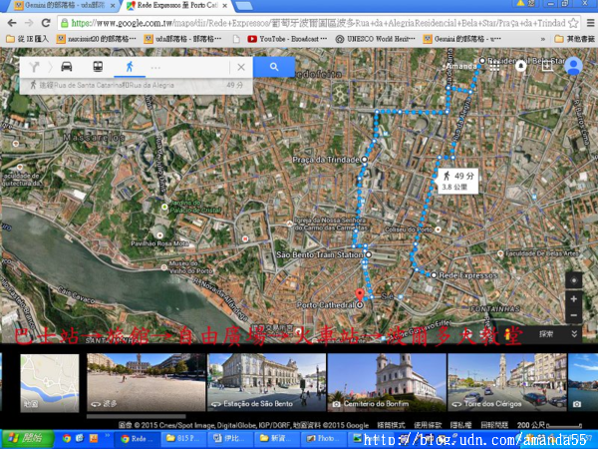The height and width of the screenshot is (449, 598).
Task: Collapse explore panel with double chevron
Action: click(x=574, y=334)
